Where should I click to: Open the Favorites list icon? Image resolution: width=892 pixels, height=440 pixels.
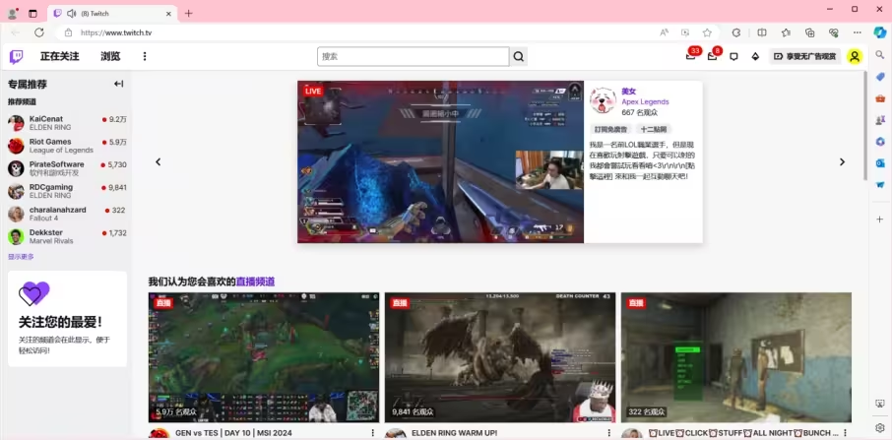tap(787, 32)
